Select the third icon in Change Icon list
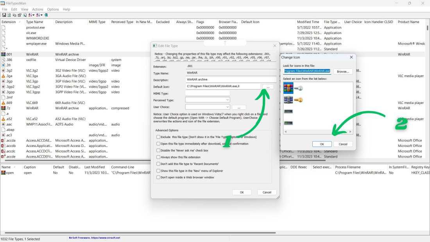The image size is (430, 242). pyautogui.click(x=288, y=111)
